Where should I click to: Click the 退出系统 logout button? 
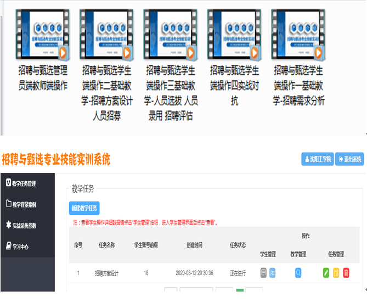point(349,159)
